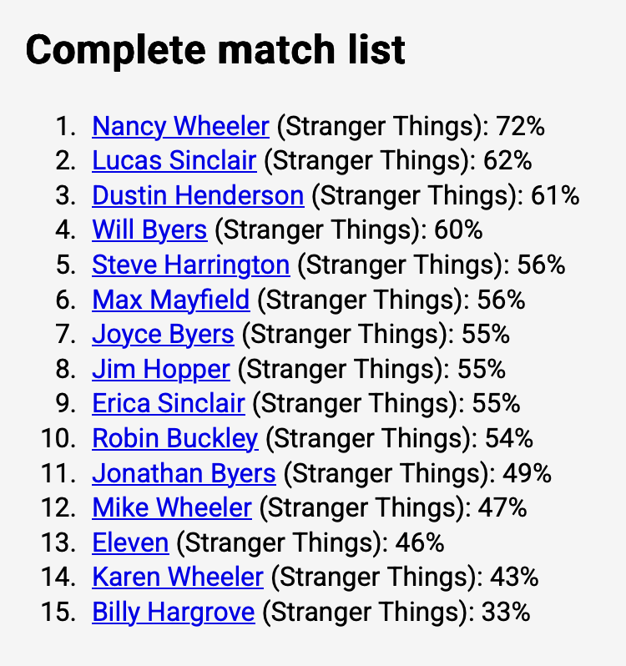626x666 pixels.
Task: Open the Erica Sinclair link
Action: [x=168, y=403]
